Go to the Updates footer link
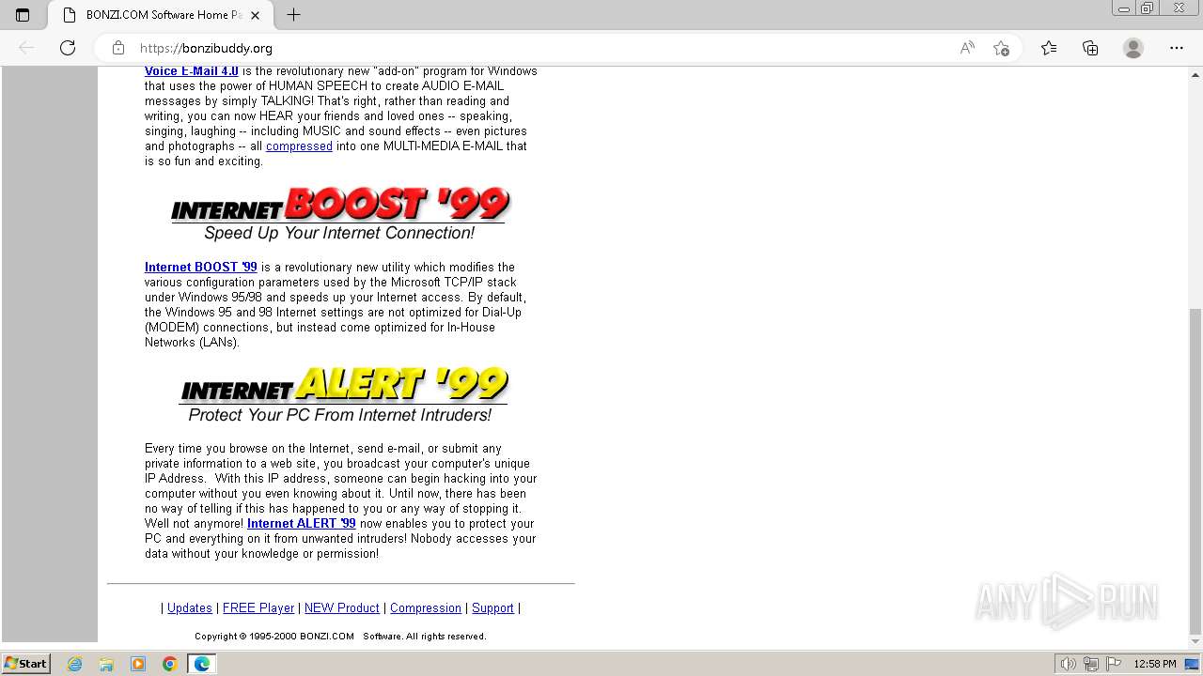Screen dimensions: 1203x676 click(x=190, y=607)
